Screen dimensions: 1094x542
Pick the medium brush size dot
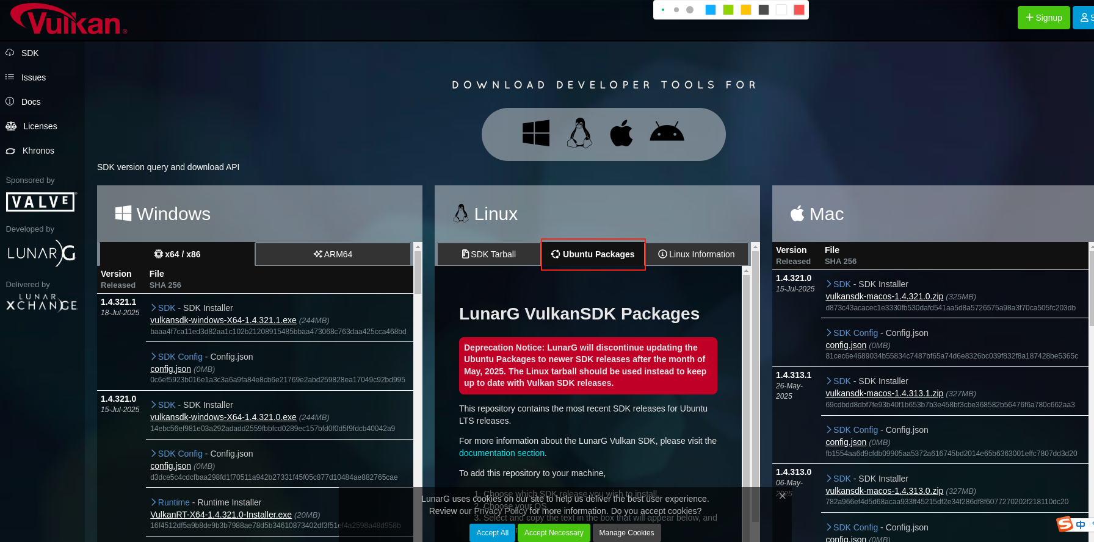coord(676,10)
